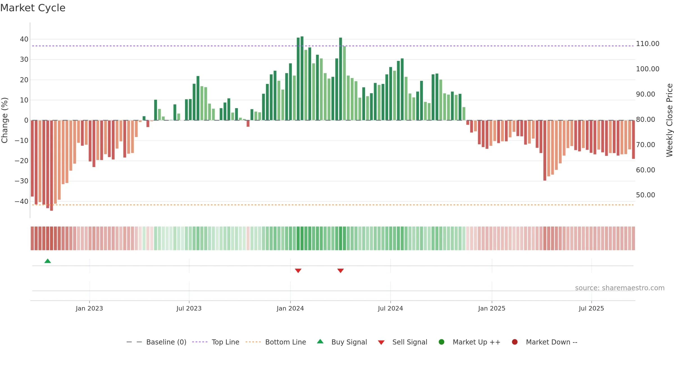The image size is (674, 379).
Task: Click the 90.00 price axis label
Action: pos(645,94)
